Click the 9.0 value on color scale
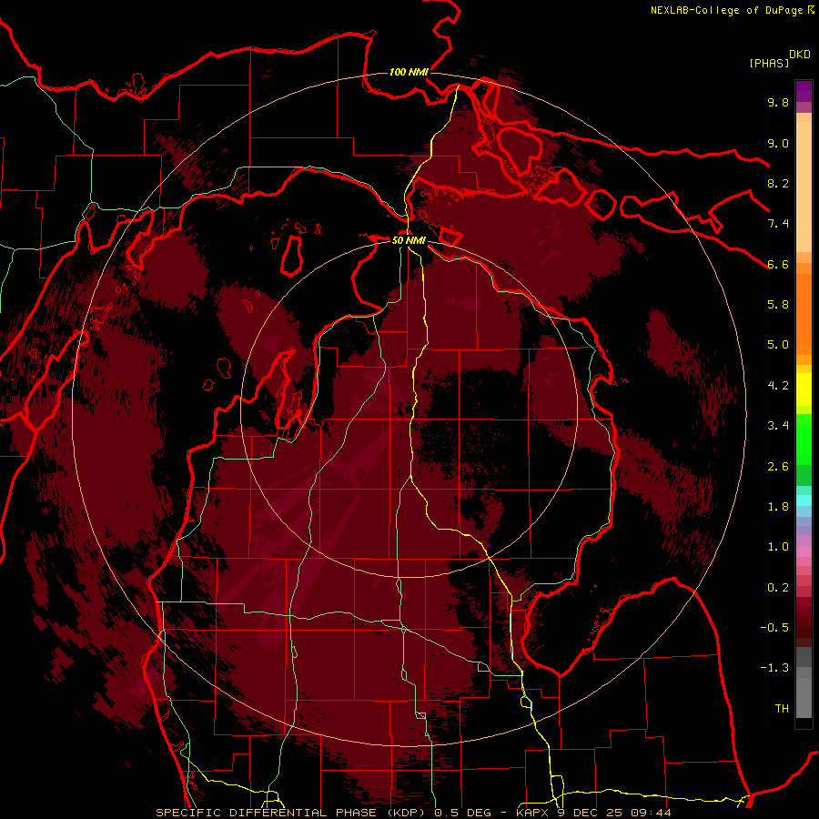 click(x=778, y=144)
